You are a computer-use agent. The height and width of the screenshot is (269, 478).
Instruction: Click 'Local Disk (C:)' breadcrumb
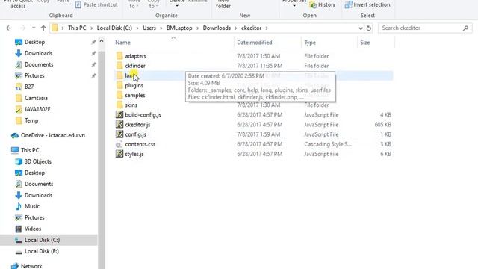[114, 28]
